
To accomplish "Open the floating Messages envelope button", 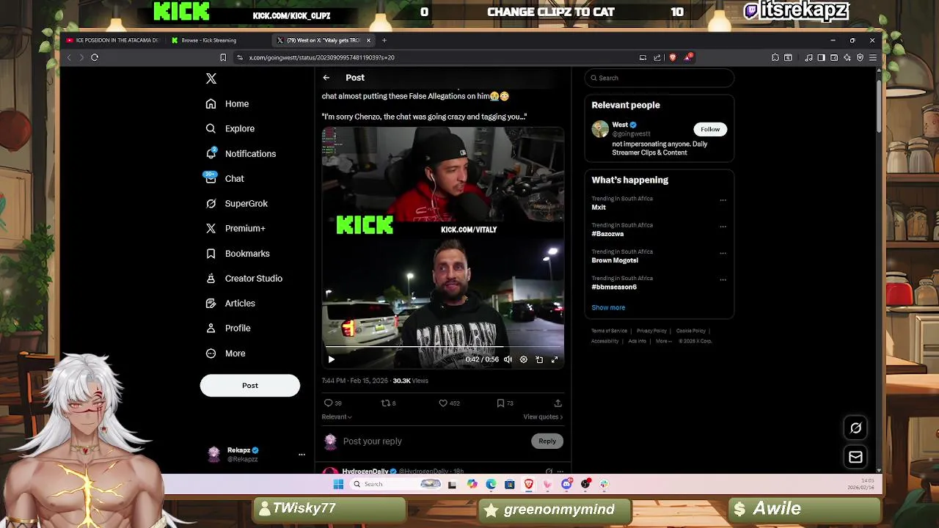I will pos(855,458).
